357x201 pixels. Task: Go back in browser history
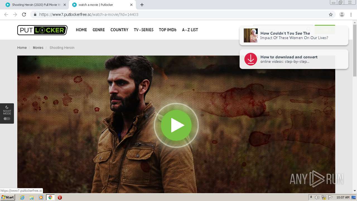[x=6, y=15]
